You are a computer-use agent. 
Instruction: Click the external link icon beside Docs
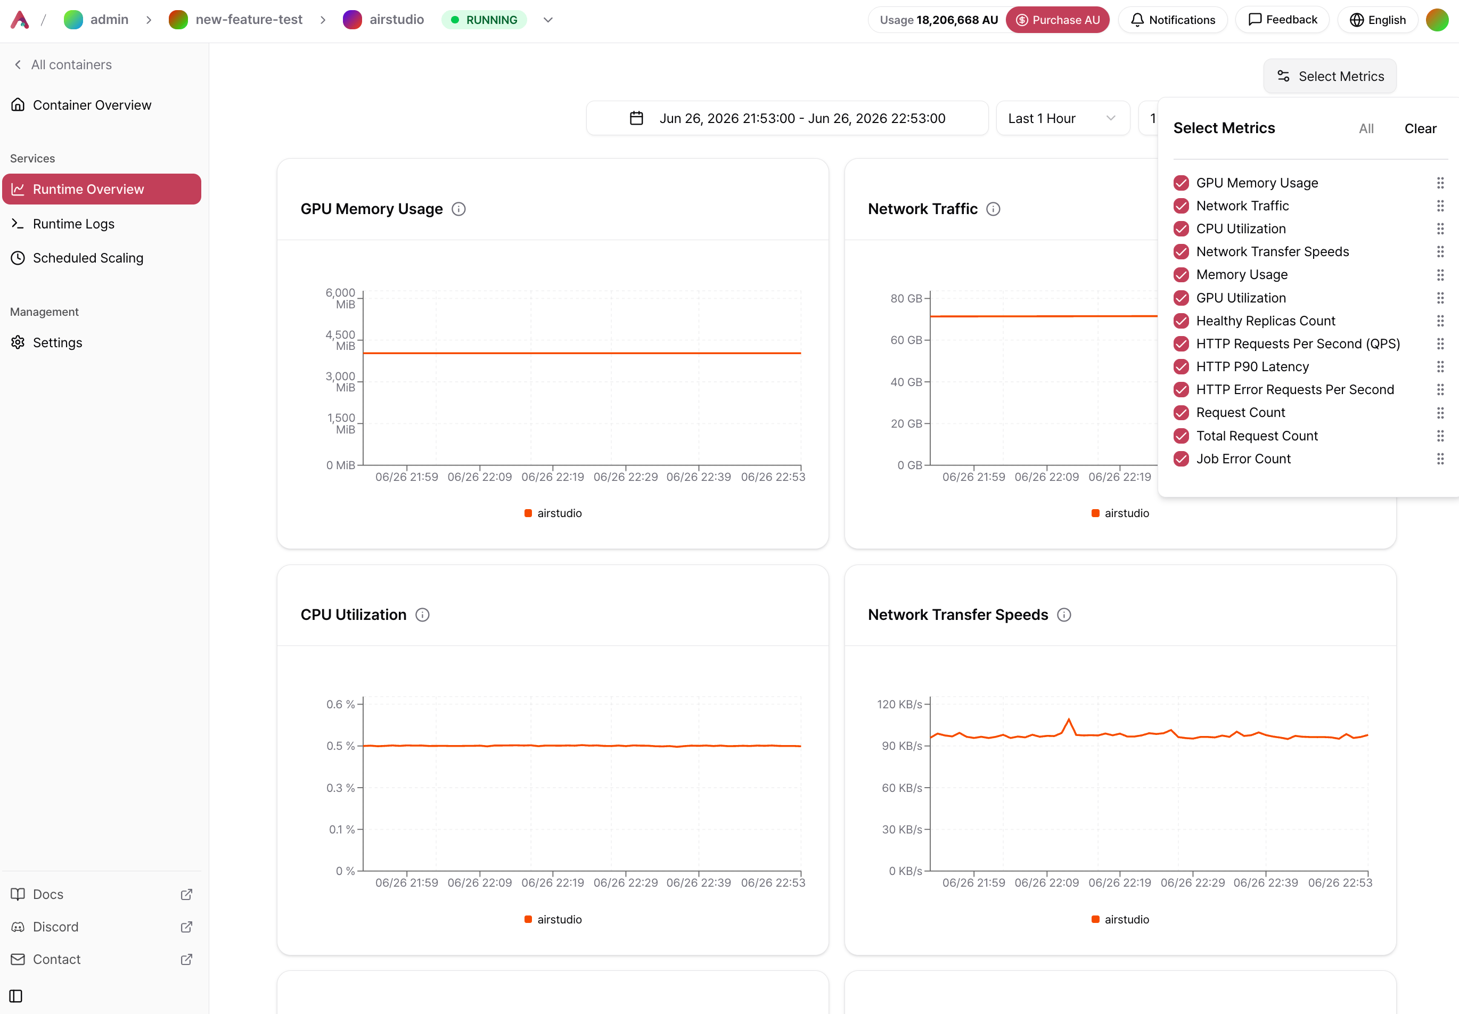click(187, 894)
